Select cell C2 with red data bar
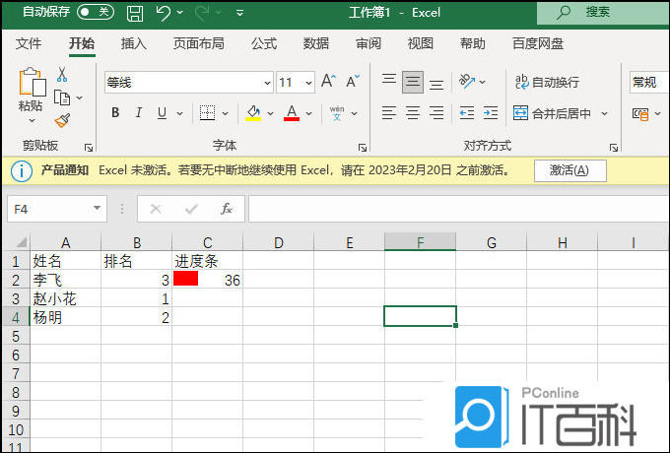 click(207, 280)
